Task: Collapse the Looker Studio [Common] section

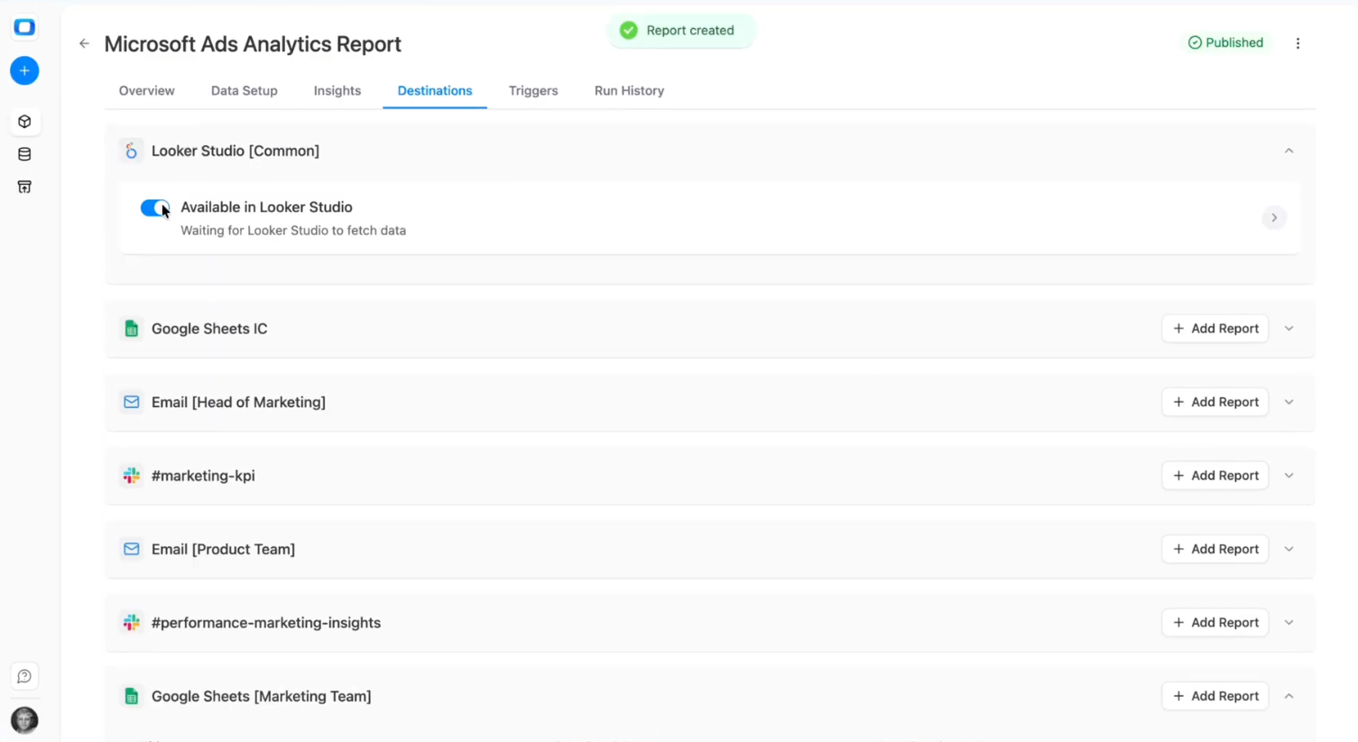Action: [1289, 151]
